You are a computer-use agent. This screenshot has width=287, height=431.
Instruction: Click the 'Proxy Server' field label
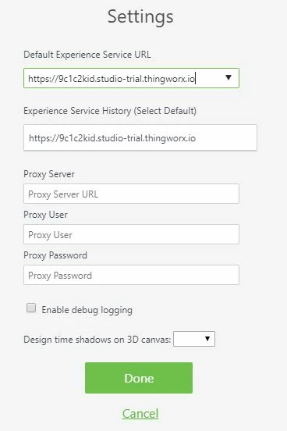coord(49,174)
